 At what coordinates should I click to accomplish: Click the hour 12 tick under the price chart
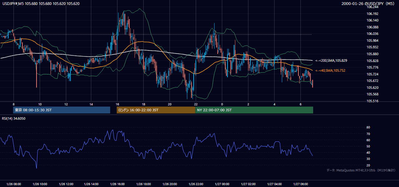coord(66,104)
